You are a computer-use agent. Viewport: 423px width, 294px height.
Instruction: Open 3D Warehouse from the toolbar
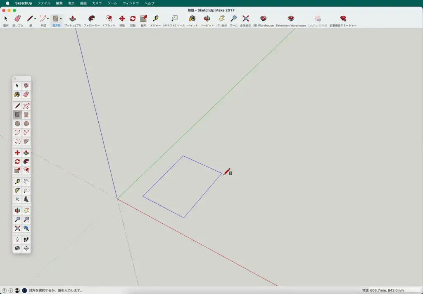(263, 21)
